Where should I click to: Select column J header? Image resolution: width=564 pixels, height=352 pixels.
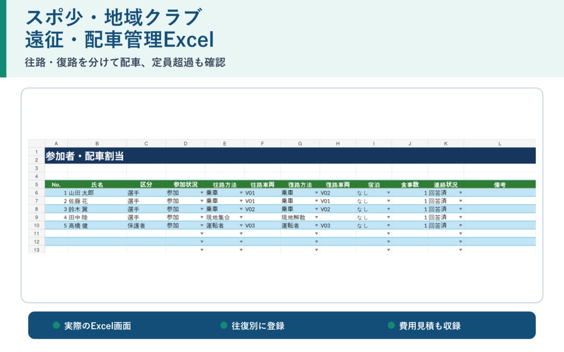(x=410, y=144)
